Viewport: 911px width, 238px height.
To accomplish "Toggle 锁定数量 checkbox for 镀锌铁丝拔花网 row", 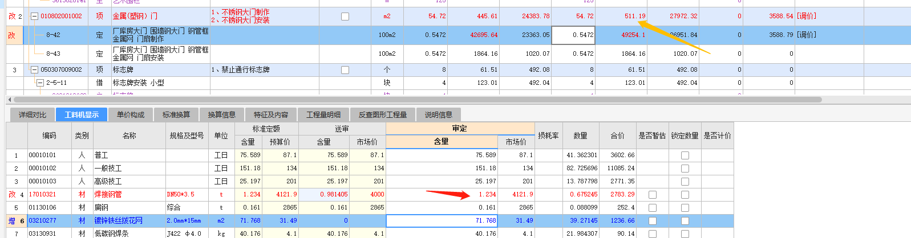I will (x=685, y=221).
